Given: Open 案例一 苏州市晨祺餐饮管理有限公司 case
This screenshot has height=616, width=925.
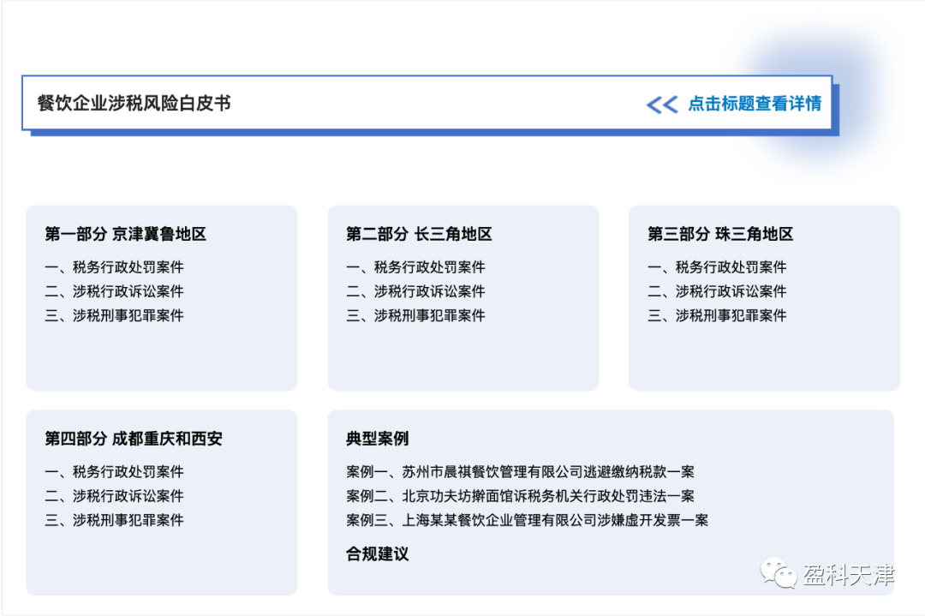Looking at the screenshot, I should pos(521,472).
